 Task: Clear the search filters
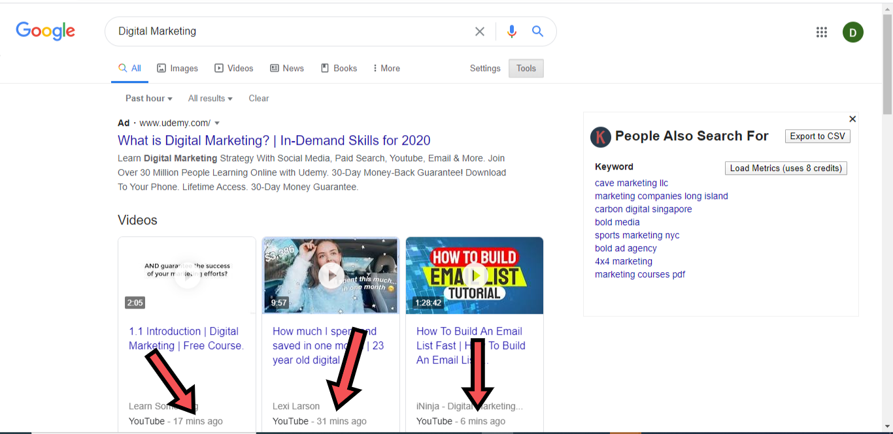[259, 99]
